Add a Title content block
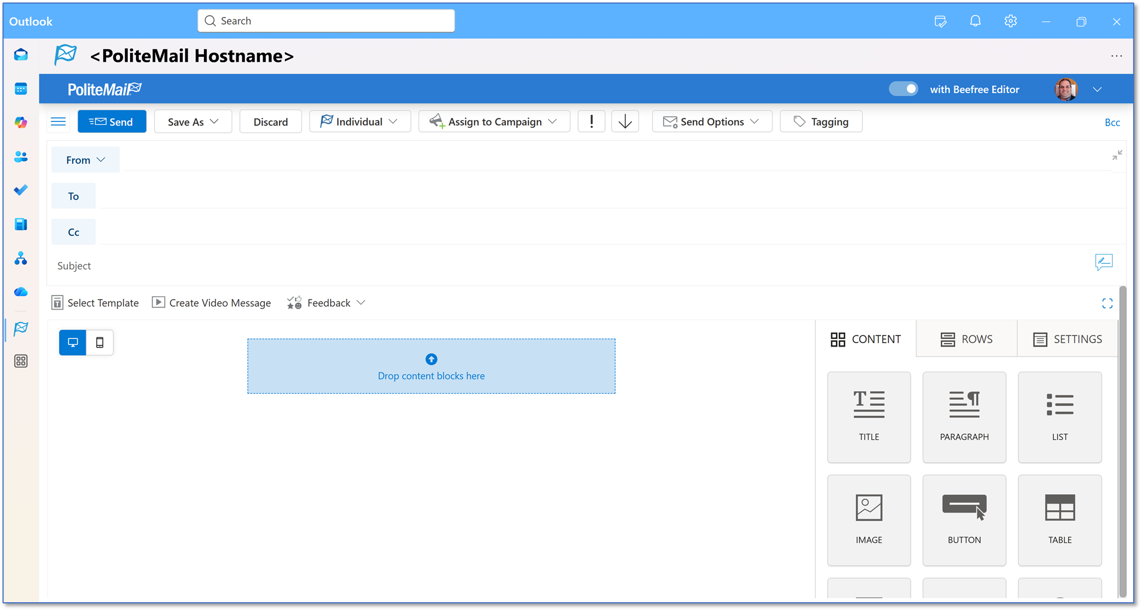Screen dimensions: 1142x611 [869, 417]
